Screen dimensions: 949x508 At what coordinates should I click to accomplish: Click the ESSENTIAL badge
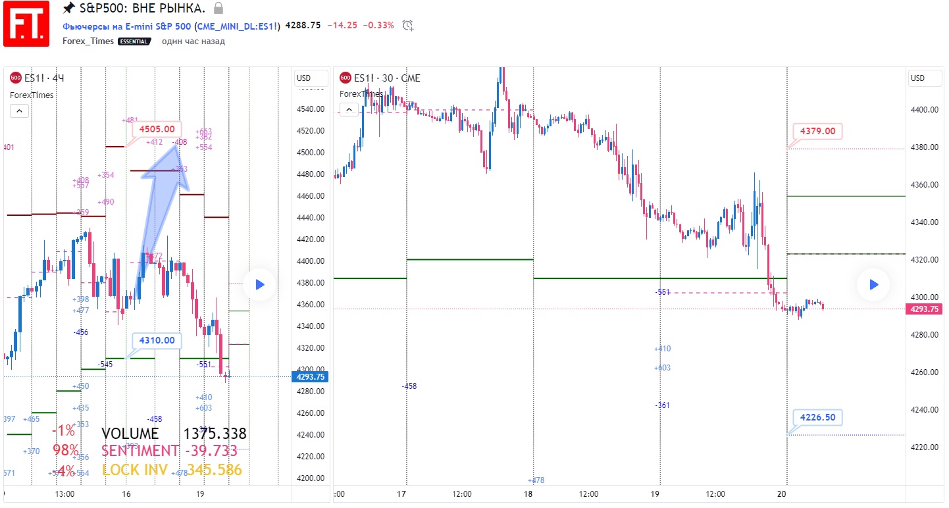point(134,41)
